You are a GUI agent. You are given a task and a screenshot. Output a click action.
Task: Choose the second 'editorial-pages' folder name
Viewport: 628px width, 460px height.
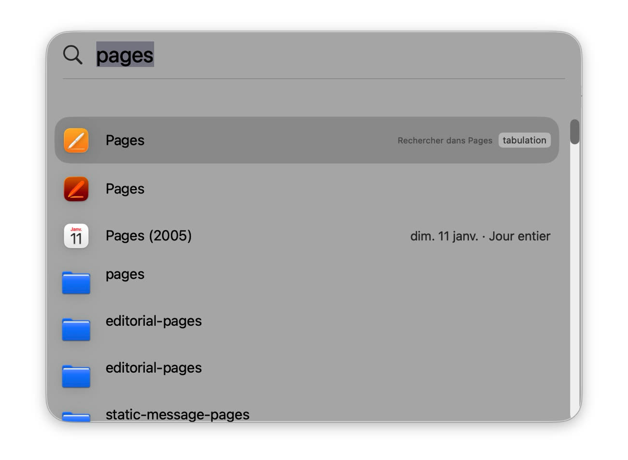point(154,368)
